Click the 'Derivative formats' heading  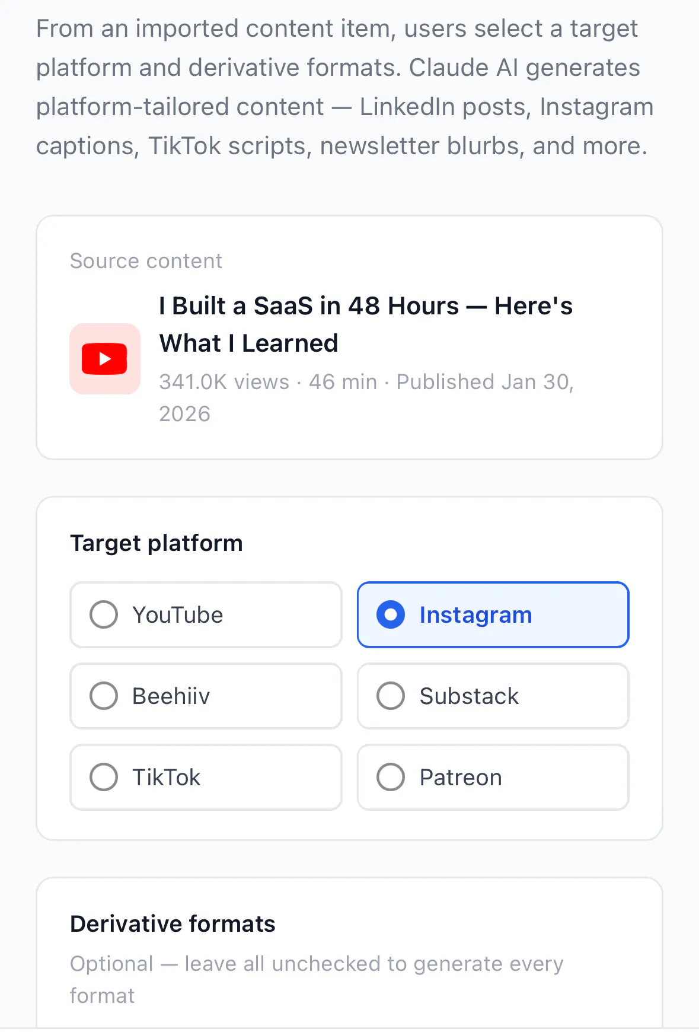[173, 924]
